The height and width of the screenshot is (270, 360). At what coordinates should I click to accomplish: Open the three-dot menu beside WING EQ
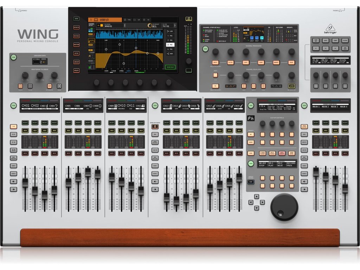(125, 25)
